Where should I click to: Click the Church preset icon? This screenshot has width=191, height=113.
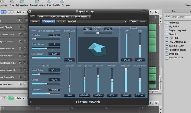tap(167, 34)
